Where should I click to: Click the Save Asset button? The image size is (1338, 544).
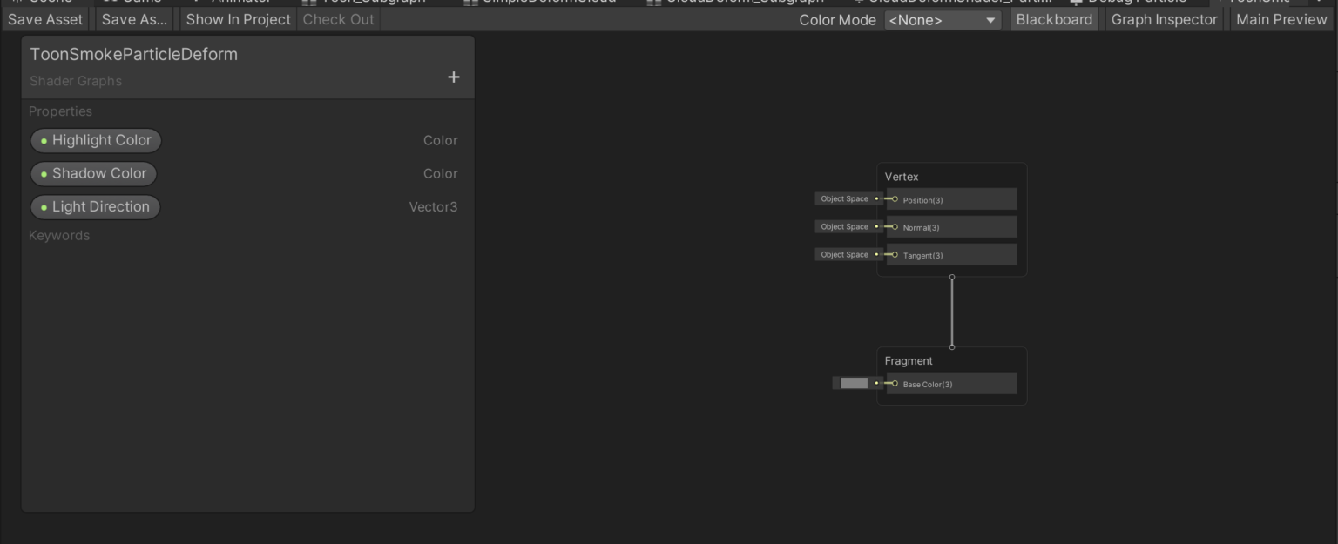44,19
